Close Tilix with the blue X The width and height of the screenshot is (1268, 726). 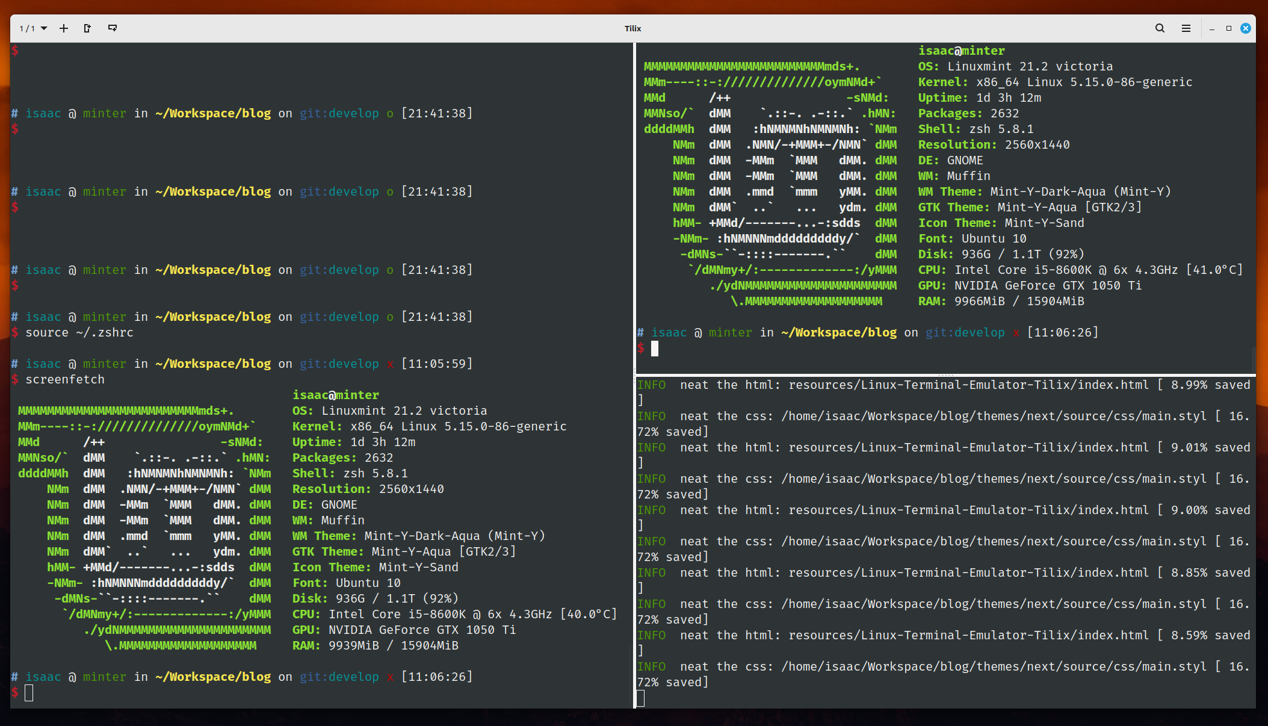click(1246, 28)
